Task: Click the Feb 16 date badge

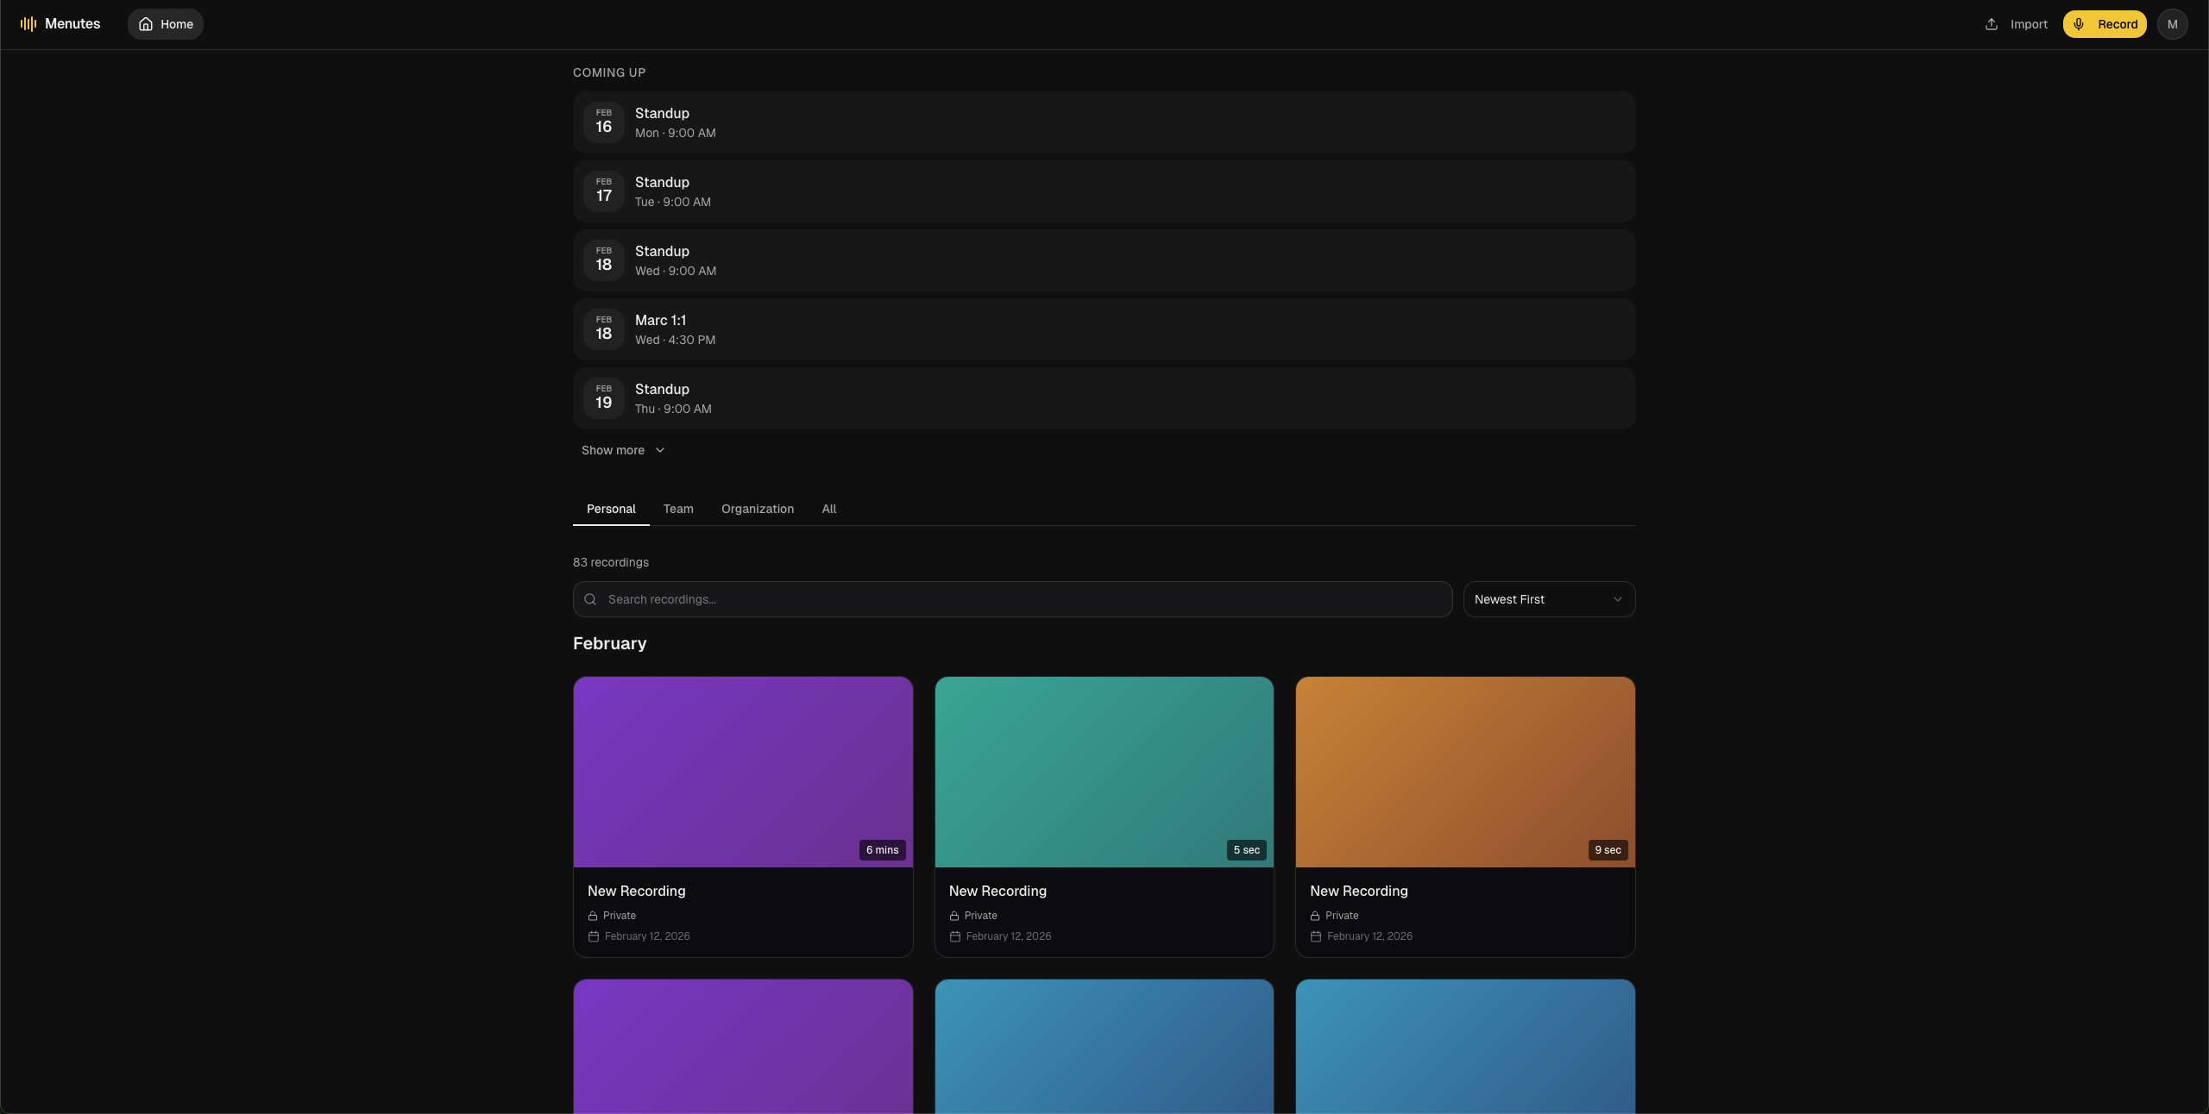Action: click(603, 122)
